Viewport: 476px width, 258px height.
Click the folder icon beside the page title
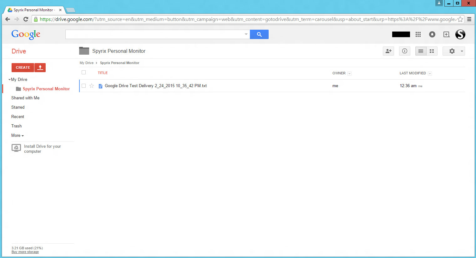[x=84, y=51]
